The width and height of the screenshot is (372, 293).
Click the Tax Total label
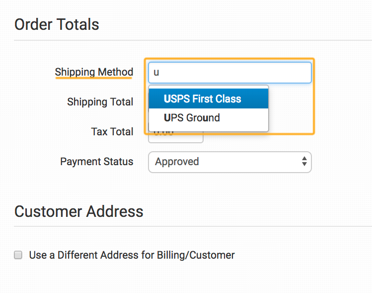[x=112, y=132]
